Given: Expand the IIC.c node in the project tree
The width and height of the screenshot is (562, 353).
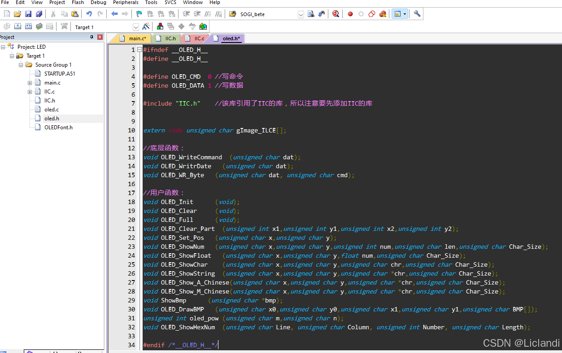Looking at the screenshot, I should 30,91.
